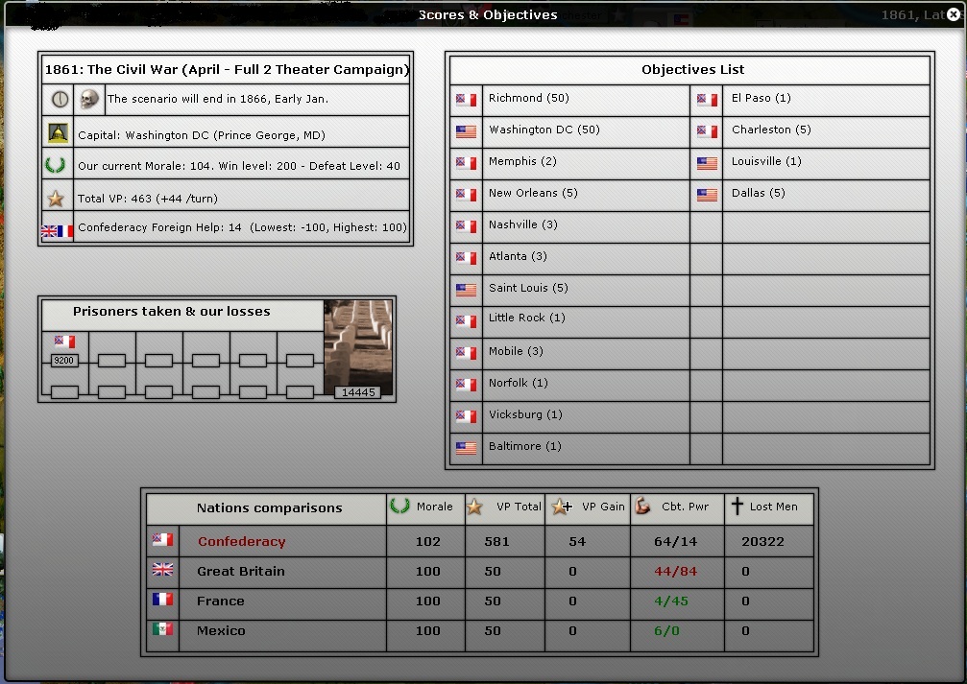The height and width of the screenshot is (684, 967).
Task: Click the laurel wreath icon beside current Morale
Action: [x=56, y=165]
